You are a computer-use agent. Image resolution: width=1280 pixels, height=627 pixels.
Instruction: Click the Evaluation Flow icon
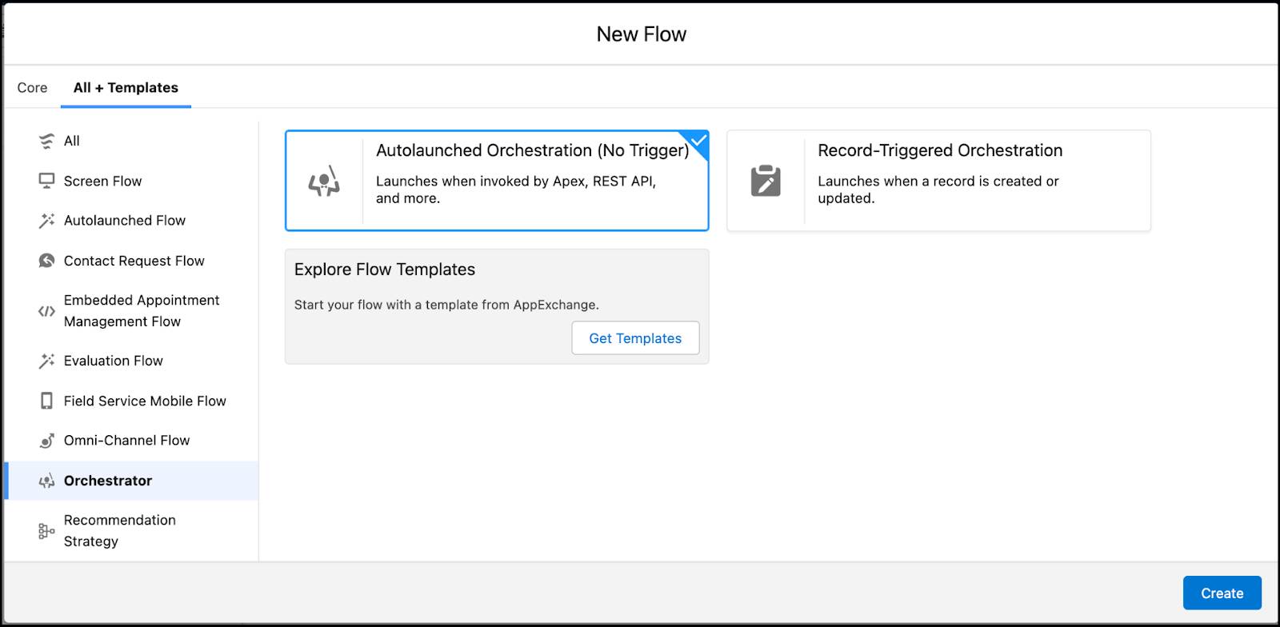point(46,361)
